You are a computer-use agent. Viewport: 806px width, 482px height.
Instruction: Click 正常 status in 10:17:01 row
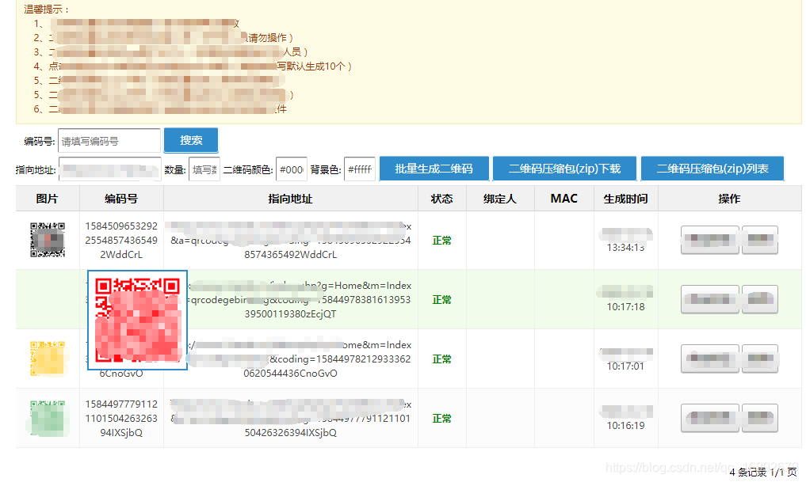441,359
